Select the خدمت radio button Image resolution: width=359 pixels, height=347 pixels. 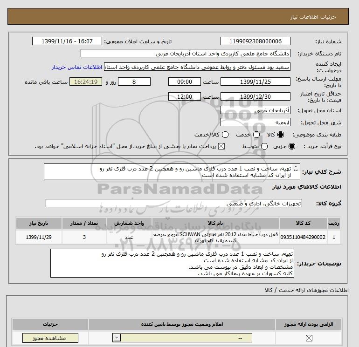point(256,135)
